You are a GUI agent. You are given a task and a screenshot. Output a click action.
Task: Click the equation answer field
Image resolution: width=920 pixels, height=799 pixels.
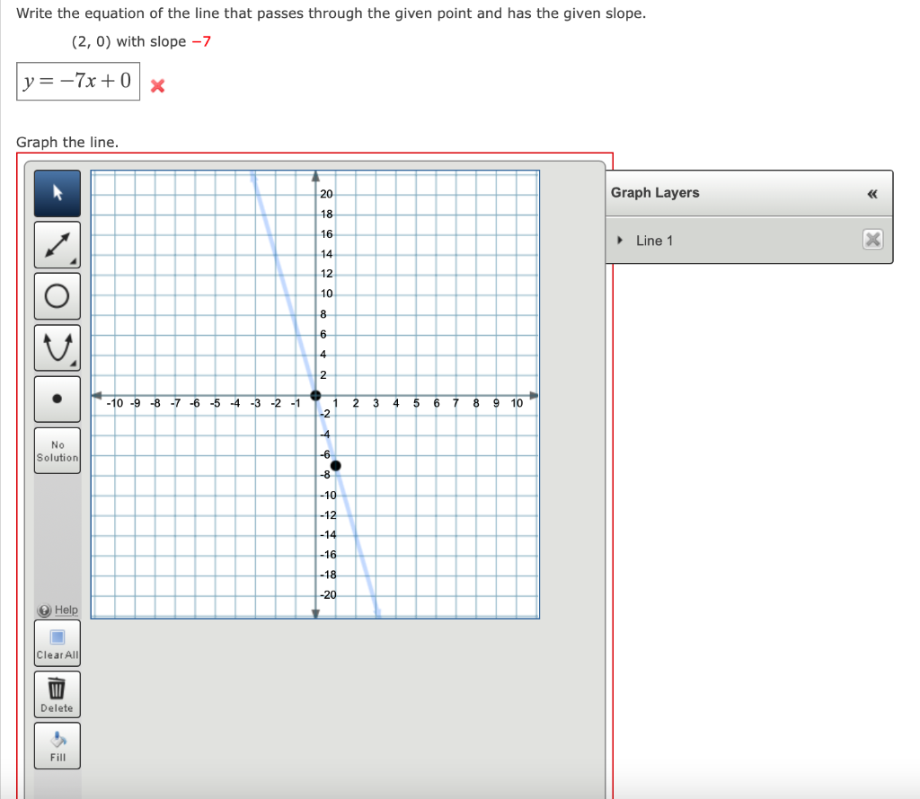(77, 82)
